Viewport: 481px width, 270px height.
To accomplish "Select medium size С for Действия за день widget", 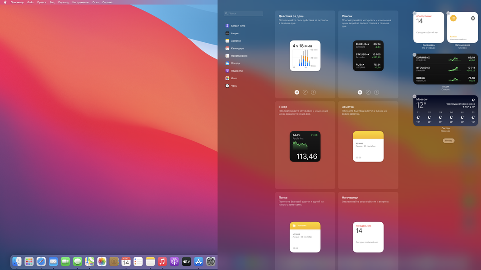I will pyautogui.click(x=305, y=92).
